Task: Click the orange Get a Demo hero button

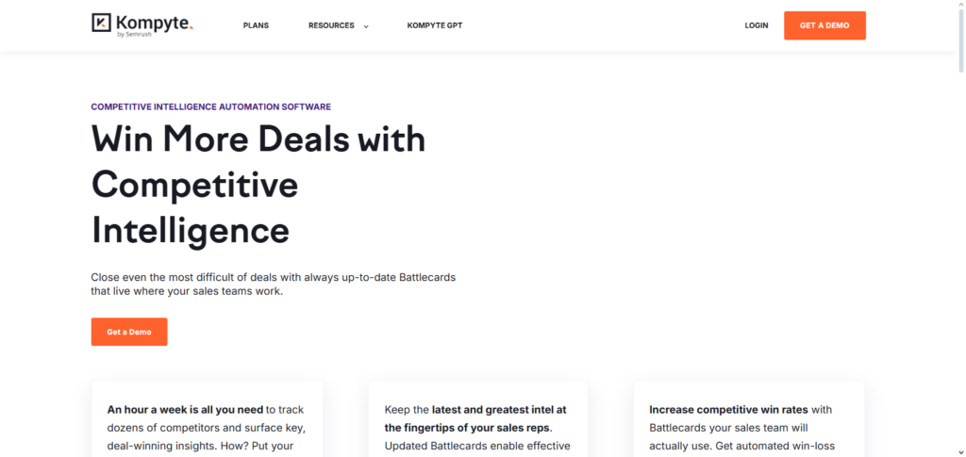Action: coord(129,332)
